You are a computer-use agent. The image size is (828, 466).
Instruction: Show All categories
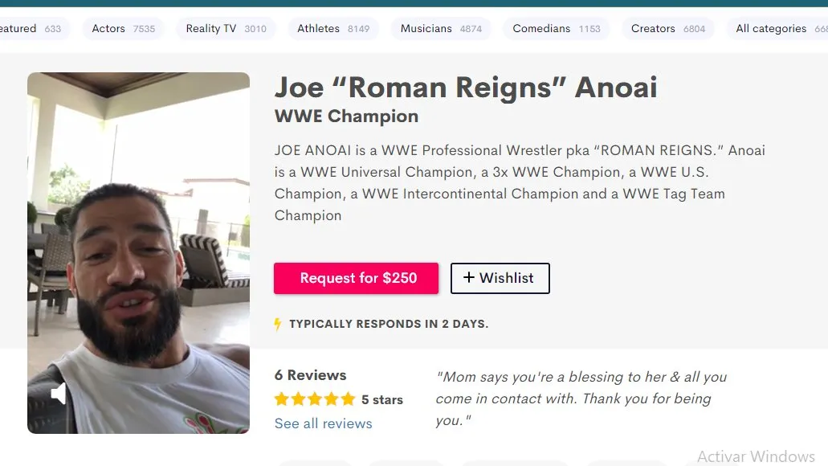pyautogui.click(x=775, y=29)
